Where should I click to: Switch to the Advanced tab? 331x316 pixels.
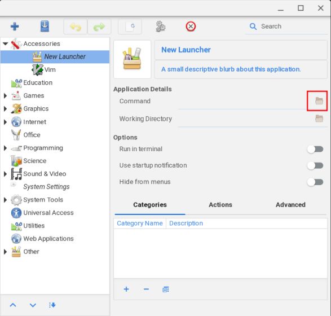290,205
